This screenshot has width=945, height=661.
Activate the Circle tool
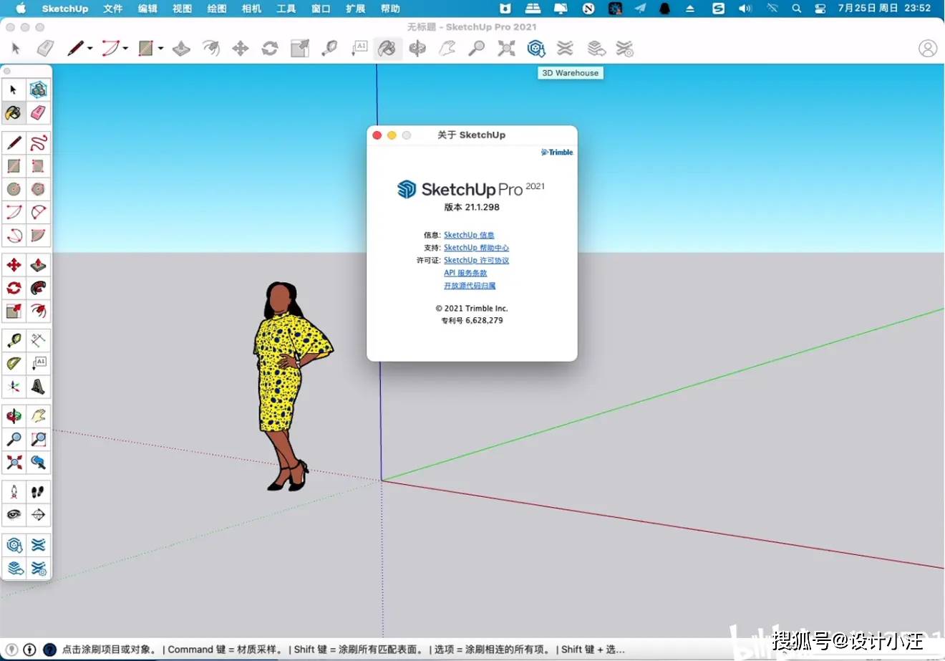click(x=14, y=189)
